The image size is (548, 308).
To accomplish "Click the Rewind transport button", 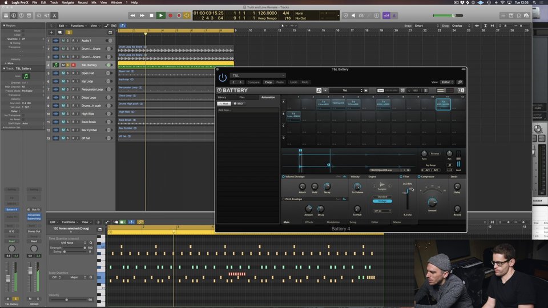I will click(132, 15).
